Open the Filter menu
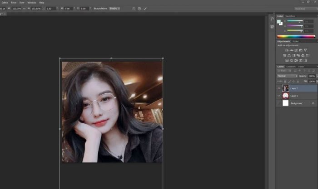This screenshot has height=189, width=318. point(14,3)
